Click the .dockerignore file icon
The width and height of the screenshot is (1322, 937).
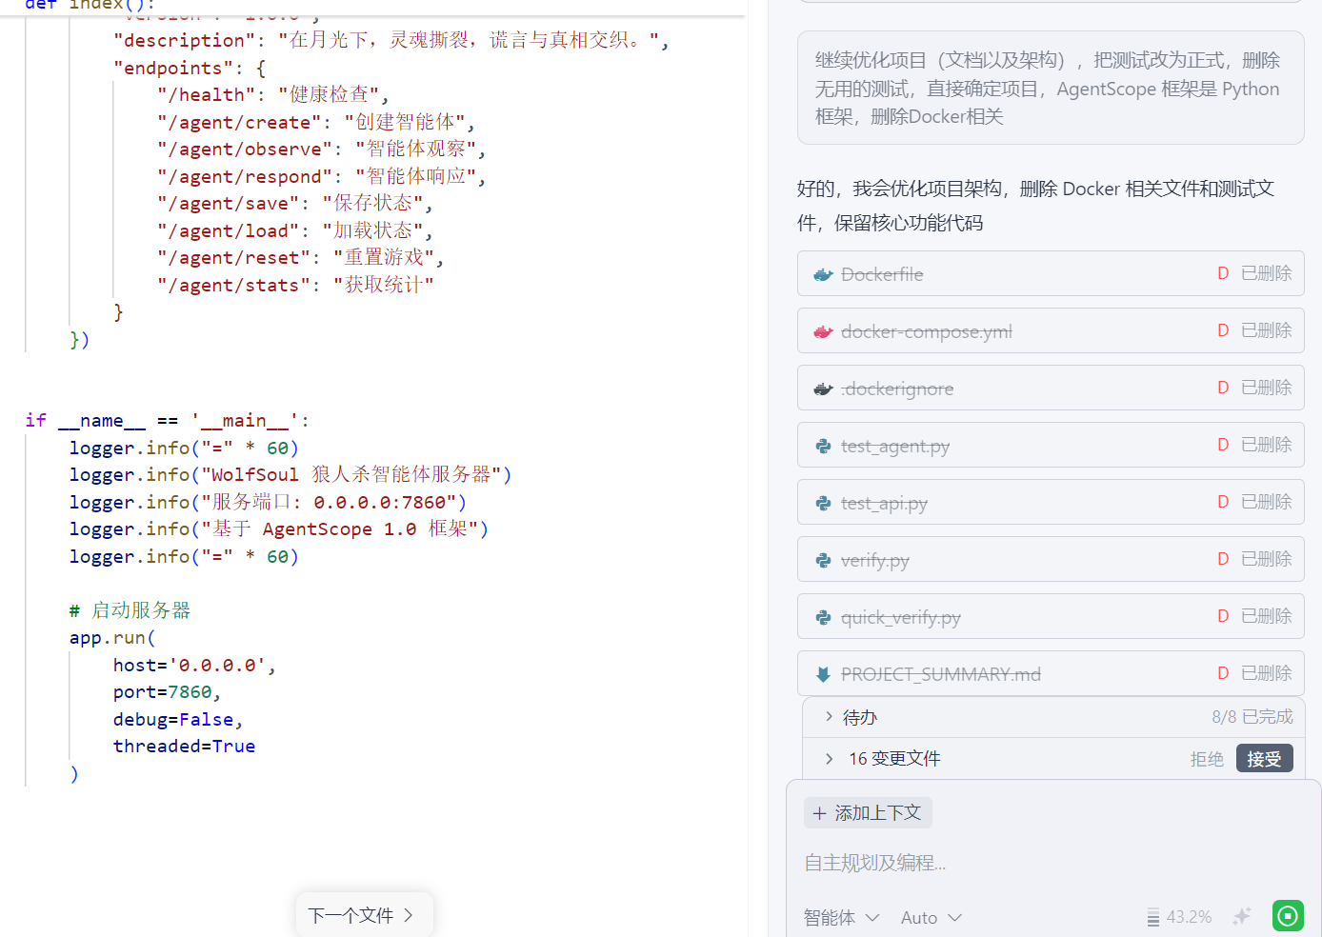point(823,389)
